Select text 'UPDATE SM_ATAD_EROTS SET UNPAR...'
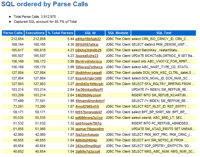The image size is (200, 157). pyautogui.click(x=163, y=129)
